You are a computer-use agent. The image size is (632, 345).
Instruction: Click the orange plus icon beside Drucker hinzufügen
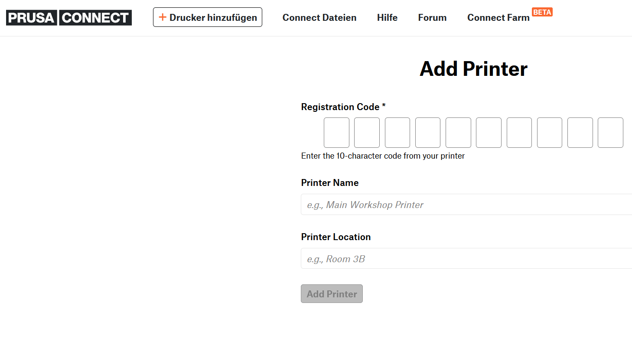click(163, 17)
